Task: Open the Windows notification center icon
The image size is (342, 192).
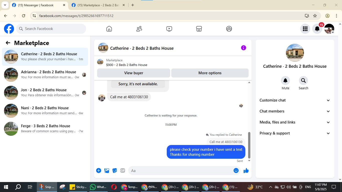Action: tap(334, 187)
